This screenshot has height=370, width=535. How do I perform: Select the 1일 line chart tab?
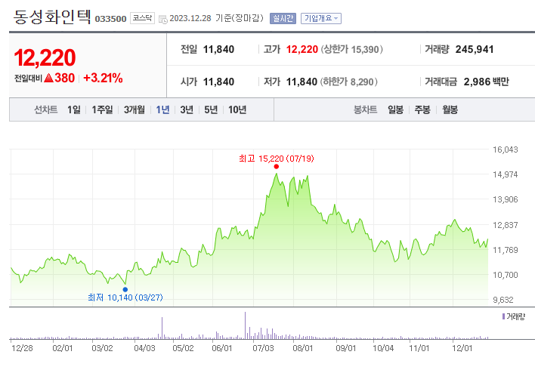(x=74, y=109)
